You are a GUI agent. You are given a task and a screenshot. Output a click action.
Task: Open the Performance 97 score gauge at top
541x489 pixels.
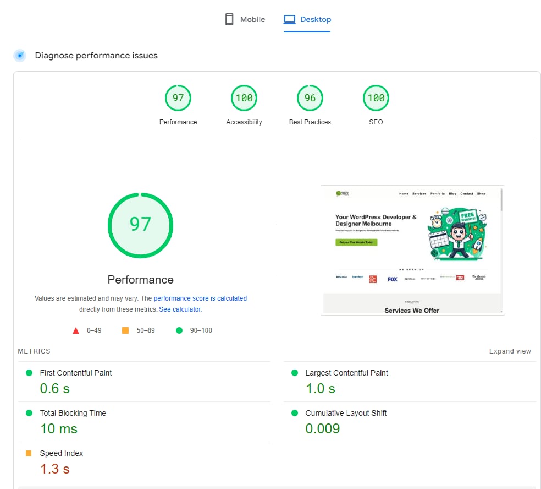178,98
